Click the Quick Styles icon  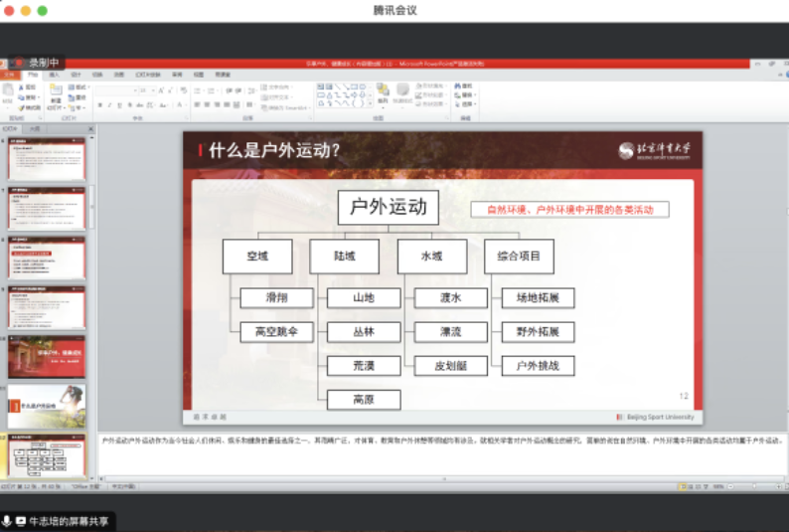(402, 91)
